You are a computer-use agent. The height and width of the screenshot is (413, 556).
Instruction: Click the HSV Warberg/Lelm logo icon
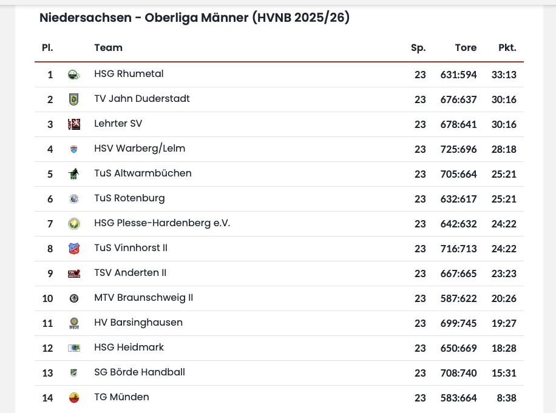[x=73, y=149]
